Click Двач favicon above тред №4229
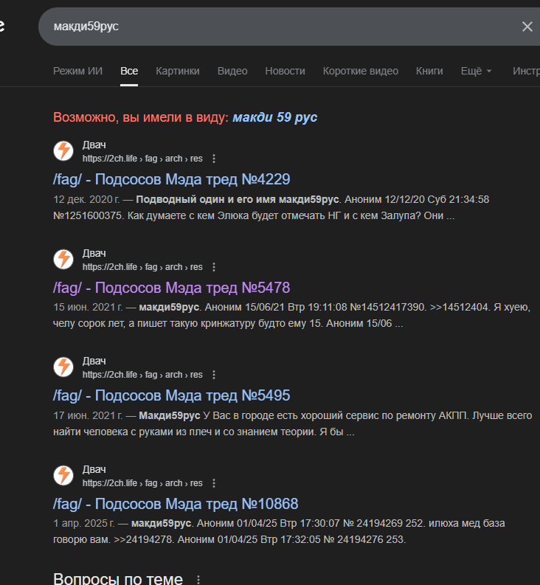Screen dimensions: 540x585 [63, 151]
